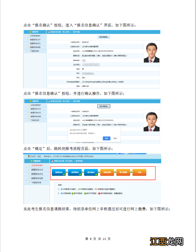Click green checkmark badge on 报名确认 step
Viewport: 196px width, 252px height.
point(96,174)
